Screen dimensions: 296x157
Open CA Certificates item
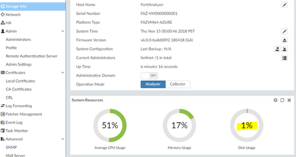pyautogui.click(x=18, y=89)
